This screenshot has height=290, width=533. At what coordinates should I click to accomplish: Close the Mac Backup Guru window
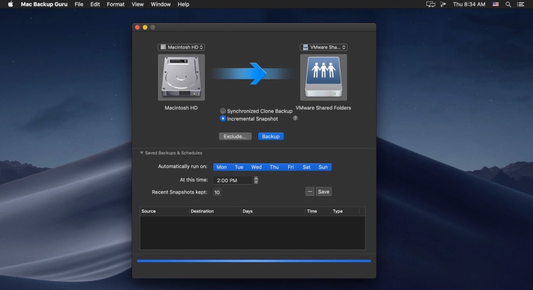pos(137,27)
